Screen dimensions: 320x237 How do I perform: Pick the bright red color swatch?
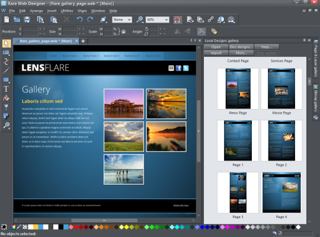coord(76,227)
